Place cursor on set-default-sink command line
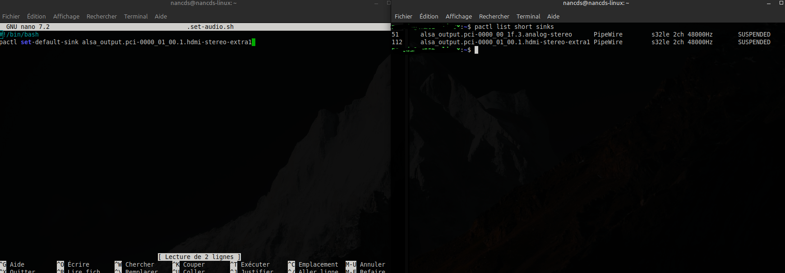The height and width of the screenshot is (273, 785). tap(126, 42)
